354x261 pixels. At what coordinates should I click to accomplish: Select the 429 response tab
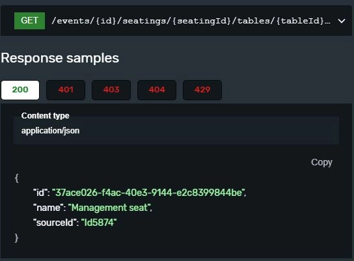(x=202, y=90)
